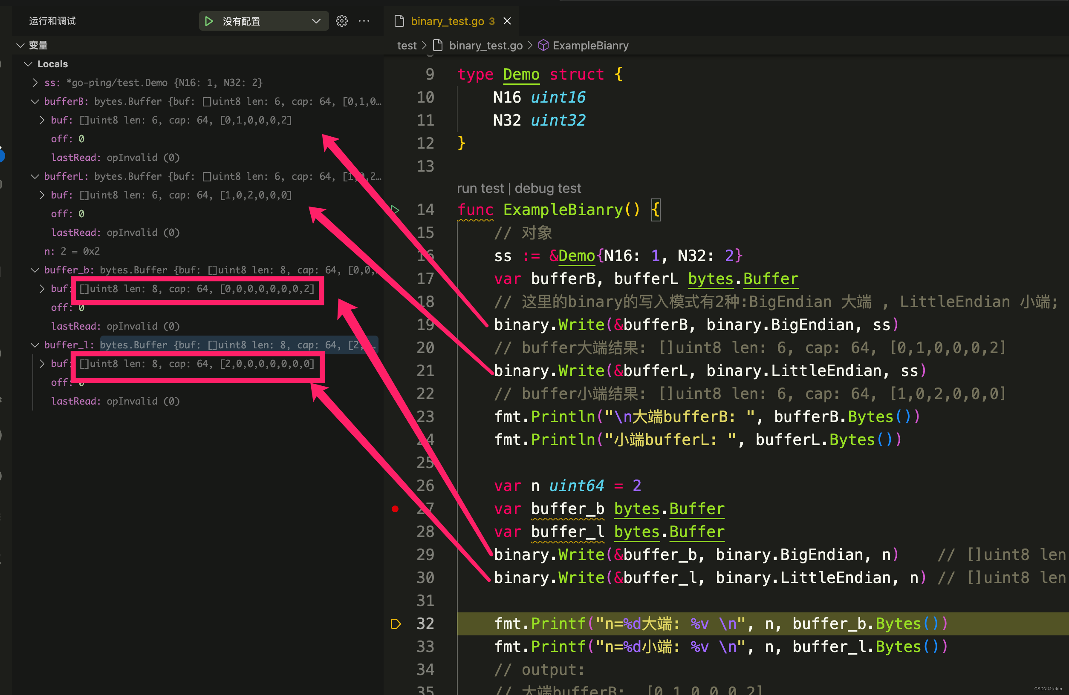
Task: Toggle the red breakpoint on line 27
Action: click(x=395, y=508)
